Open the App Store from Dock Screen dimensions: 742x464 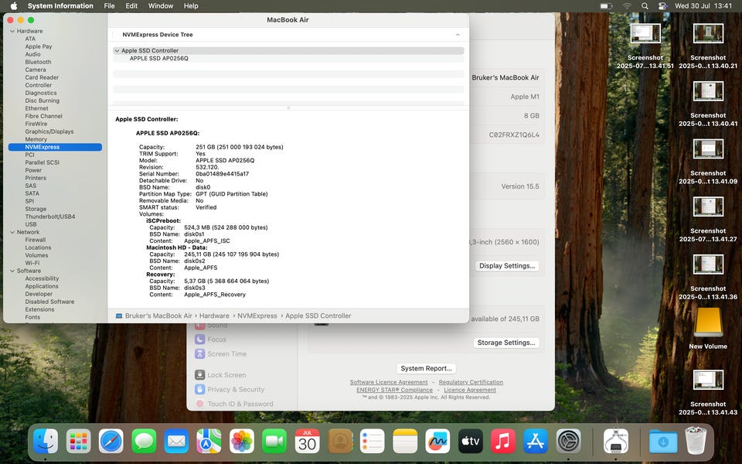536,441
